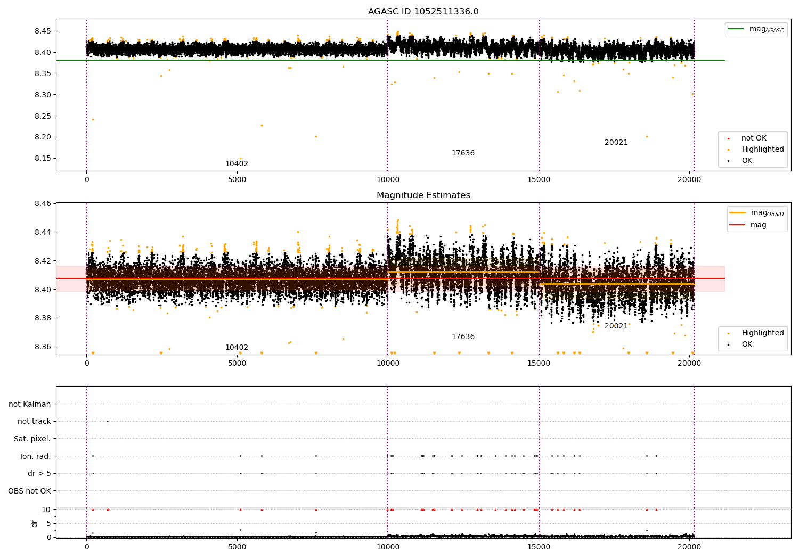
Task: Click the 8.45 y-axis tick label
Action: point(42,31)
